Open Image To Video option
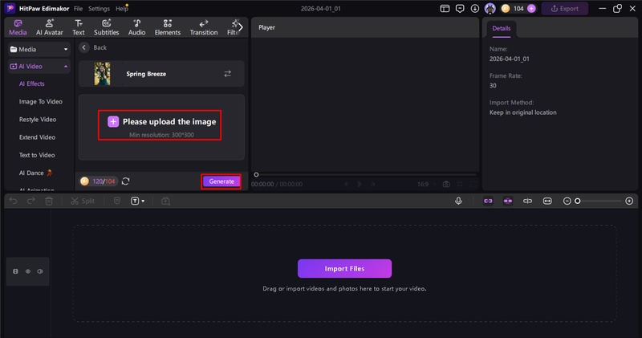Image resolution: width=642 pixels, height=338 pixels. coord(41,102)
